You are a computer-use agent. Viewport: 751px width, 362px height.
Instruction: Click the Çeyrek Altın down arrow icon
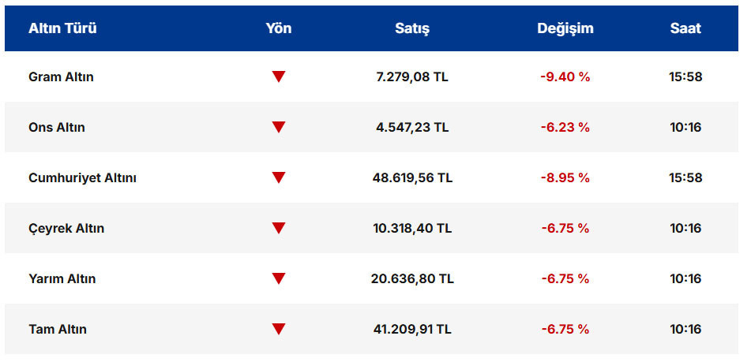(278, 228)
